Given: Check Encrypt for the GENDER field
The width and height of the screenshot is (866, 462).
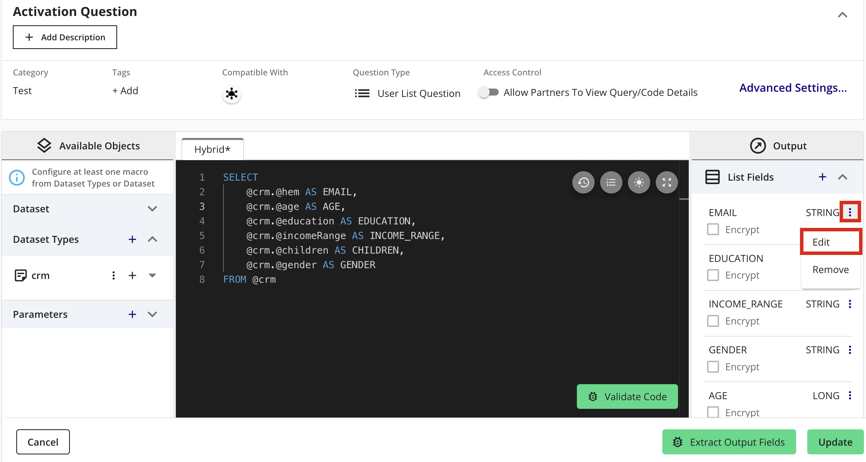Looking at the screenshot, I should point(713,366).
